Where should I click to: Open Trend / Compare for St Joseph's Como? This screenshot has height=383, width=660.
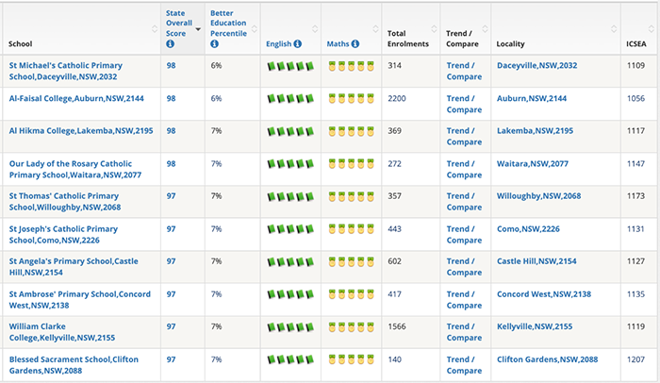coord(464,235)
